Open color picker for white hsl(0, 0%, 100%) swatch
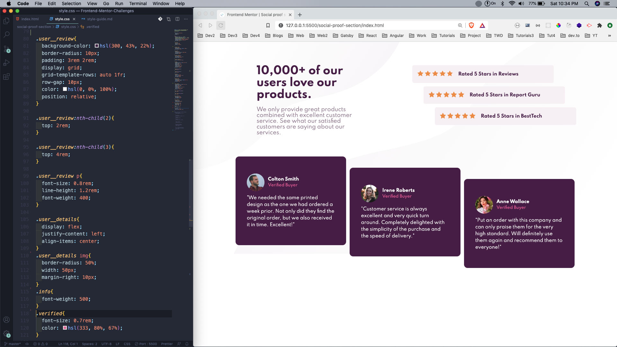 (x=65, y=89)
